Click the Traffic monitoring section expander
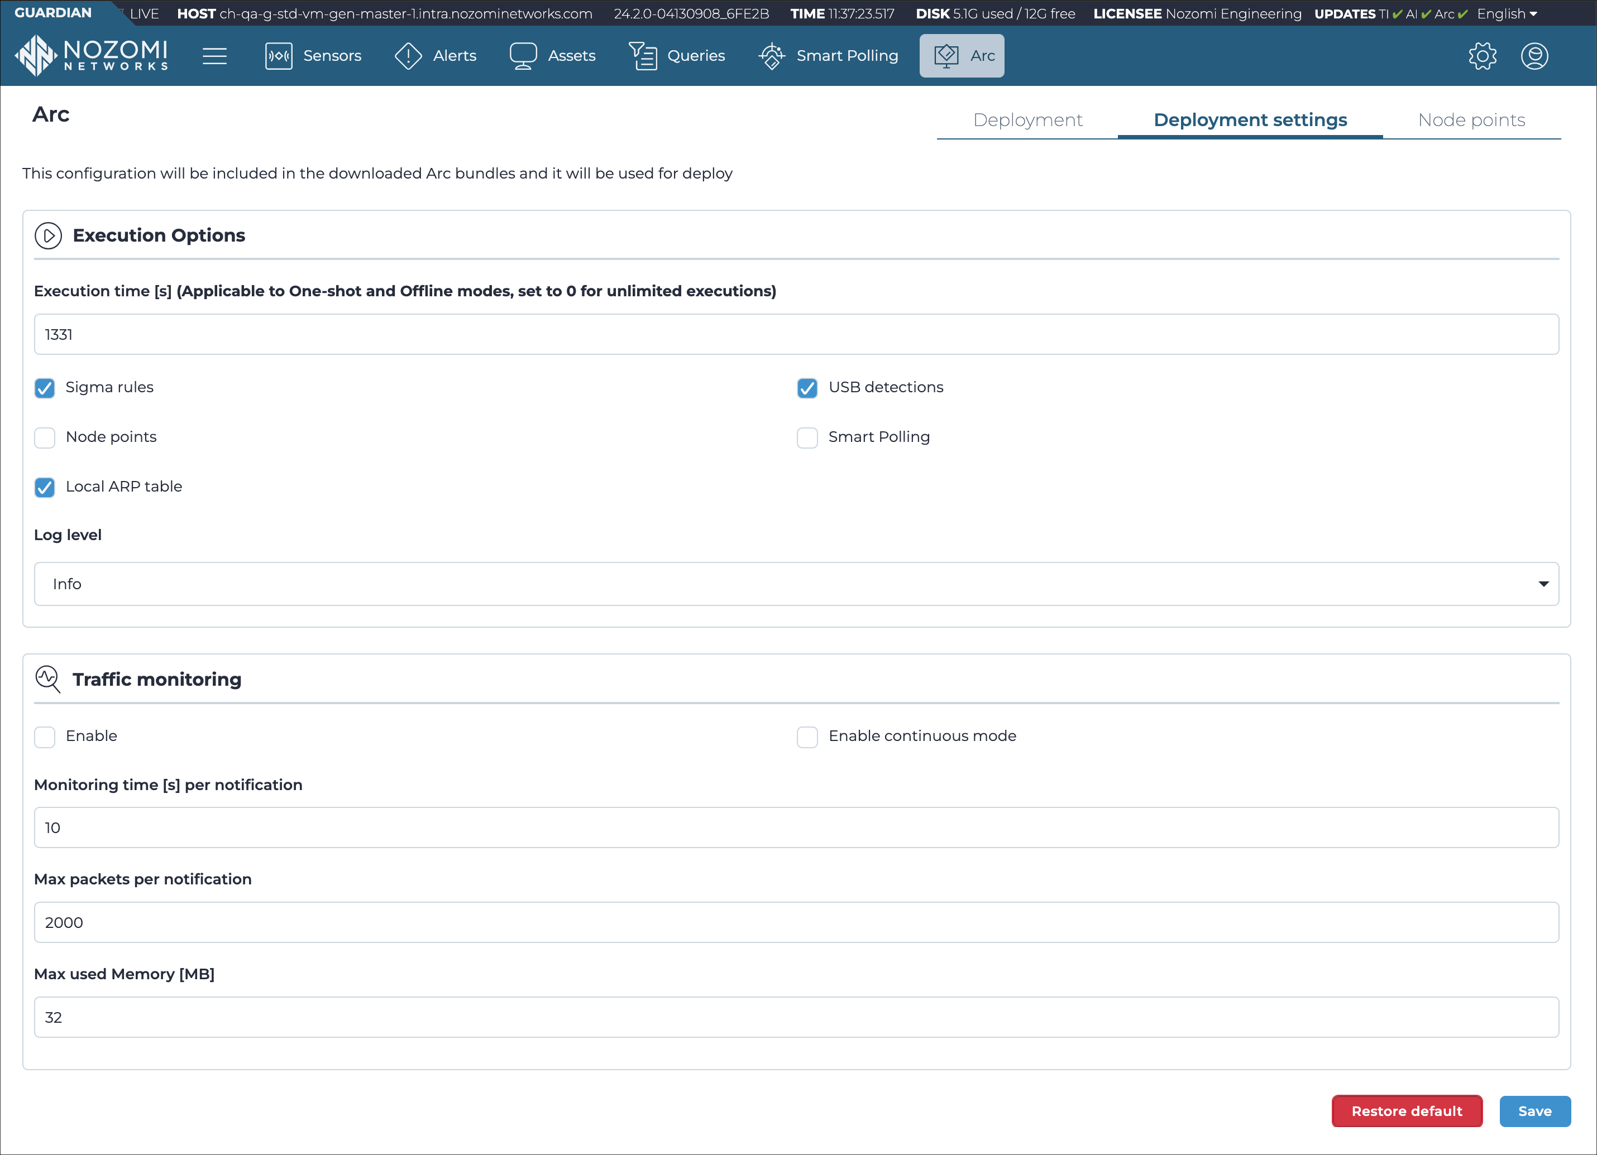Screen dimensions: 1597x1155 [47, 679]
